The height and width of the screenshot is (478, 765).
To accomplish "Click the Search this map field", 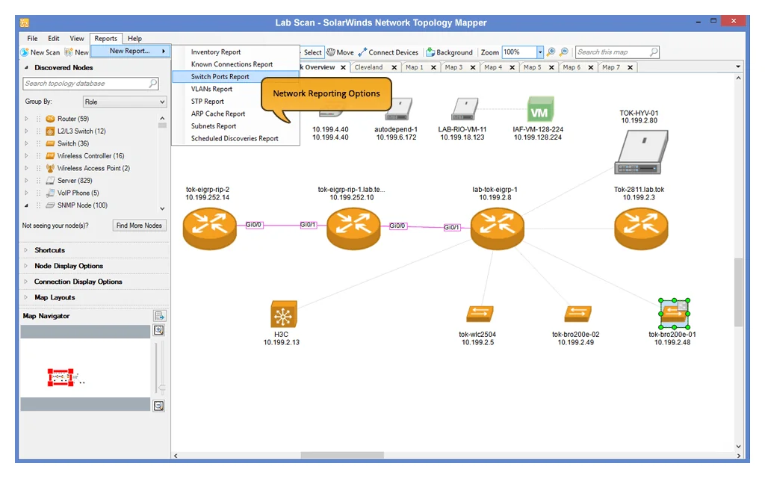I will point(613,52).
